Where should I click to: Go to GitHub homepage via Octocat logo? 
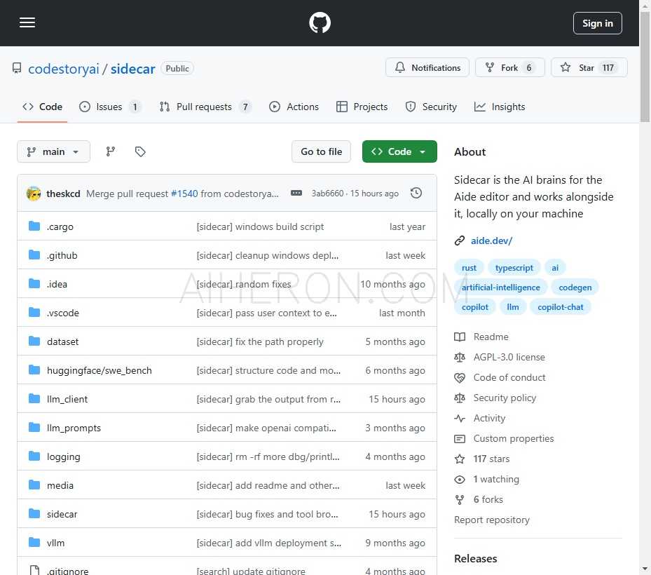point(320,23)
